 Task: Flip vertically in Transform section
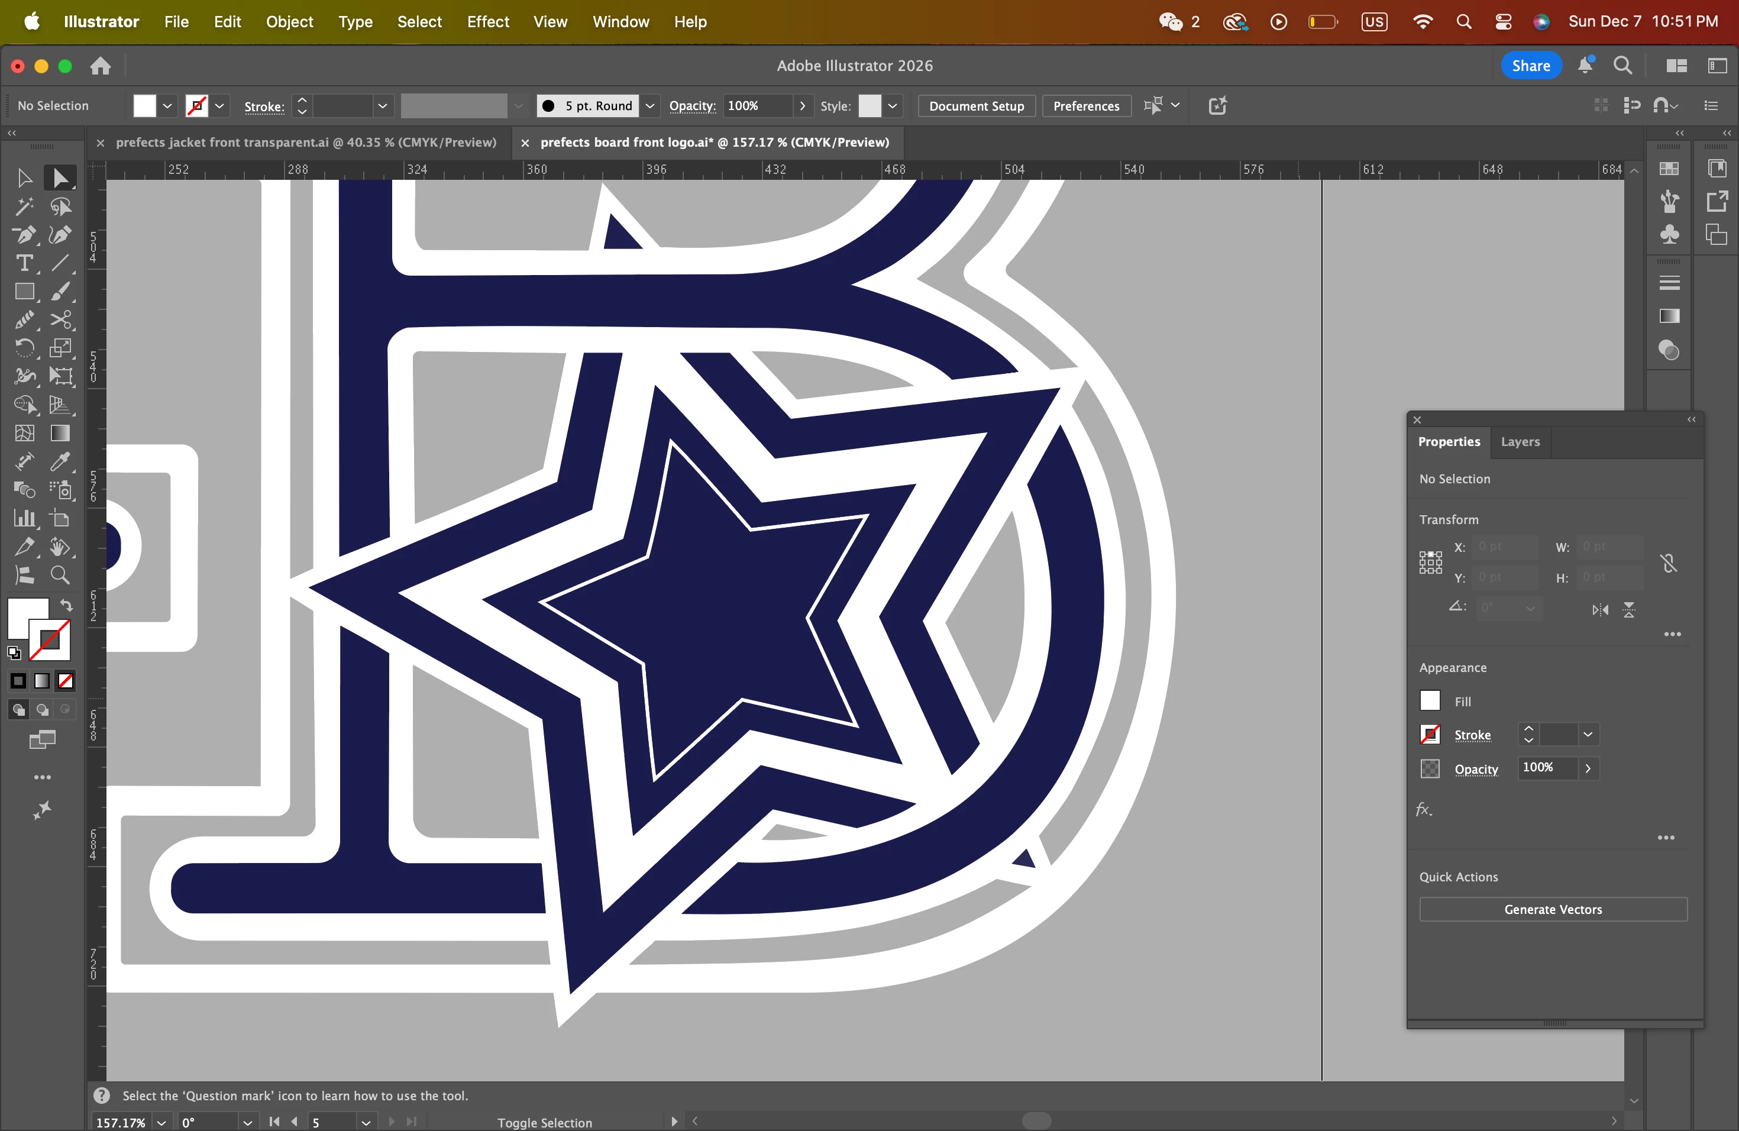(1628, 609)
